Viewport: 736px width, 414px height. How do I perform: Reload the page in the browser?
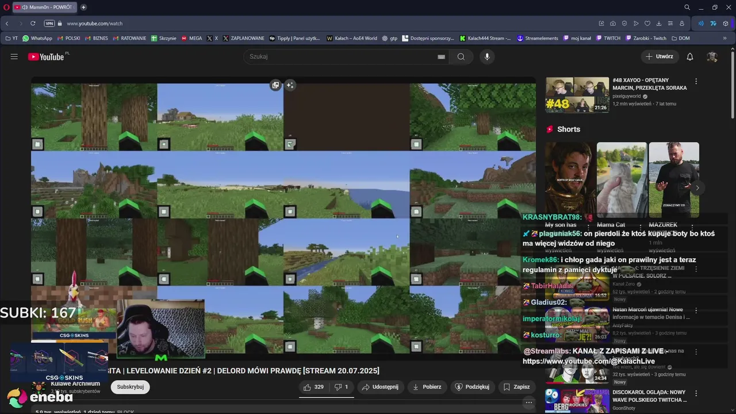coord(33,24)
